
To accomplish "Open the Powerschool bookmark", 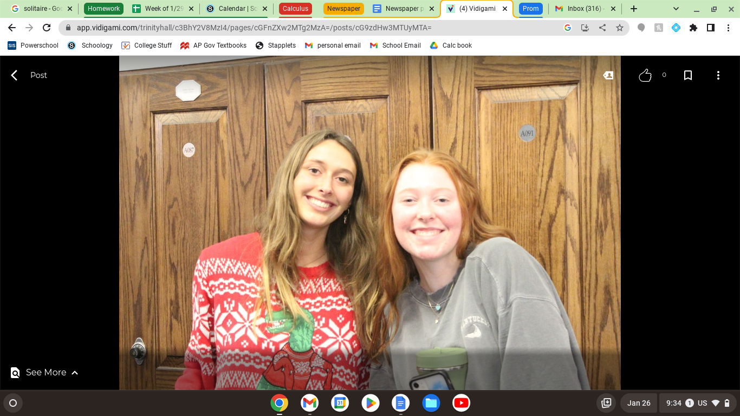I will (x=33, y=45).
